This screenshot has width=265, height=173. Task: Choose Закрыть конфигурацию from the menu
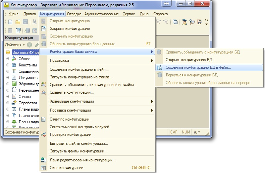click(97, 29)
